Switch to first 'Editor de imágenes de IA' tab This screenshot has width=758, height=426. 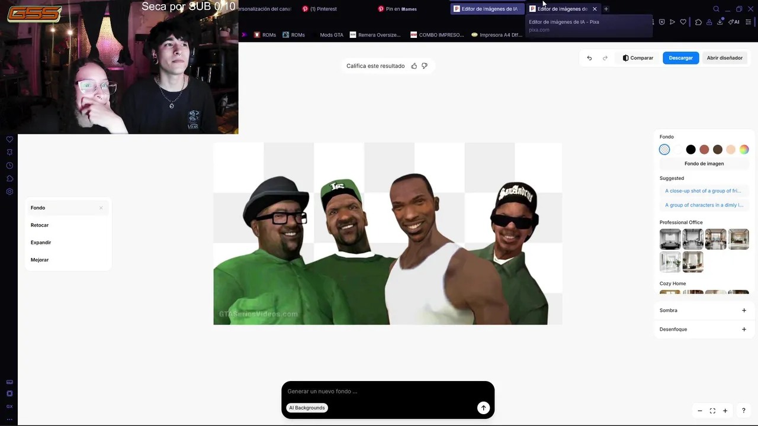tap(487, 9)
